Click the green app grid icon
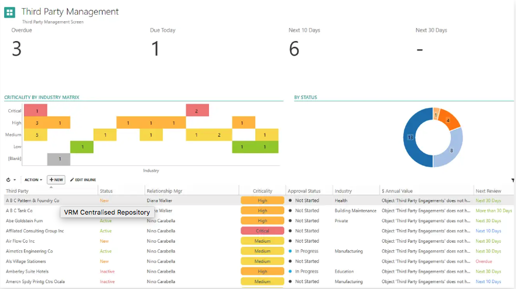This screenshot has height=289, width=516. coord(9,12)
